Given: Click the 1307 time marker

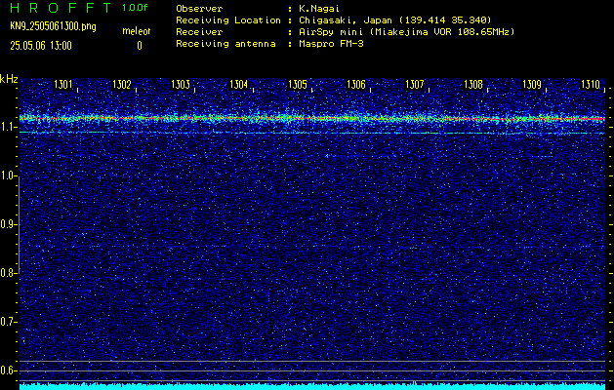Looking at the screenshot, I should (415, 84).
